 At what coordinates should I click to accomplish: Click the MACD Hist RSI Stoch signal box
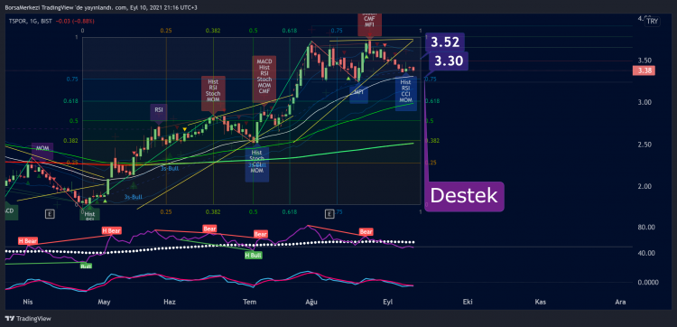tap(264, 79)
